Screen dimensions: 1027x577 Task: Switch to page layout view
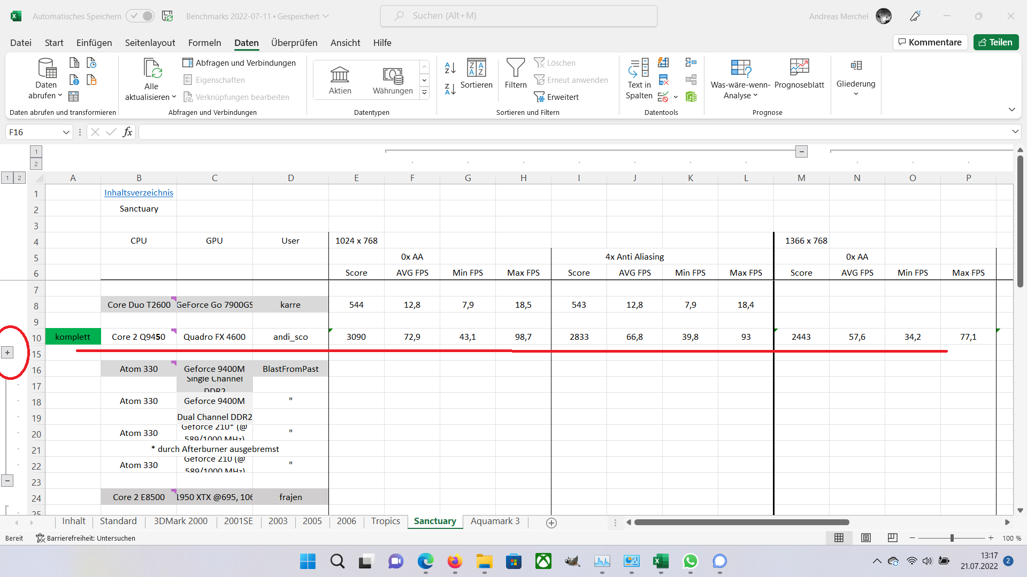866,538
